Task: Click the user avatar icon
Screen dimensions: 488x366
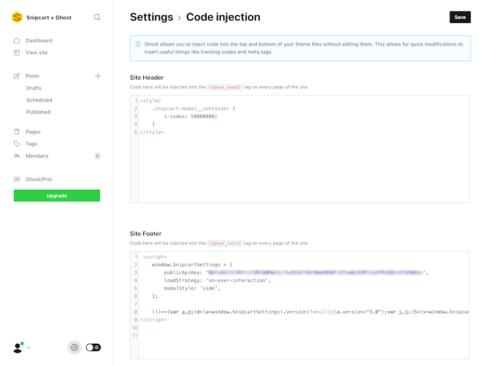Action: [x=18, y=348]
